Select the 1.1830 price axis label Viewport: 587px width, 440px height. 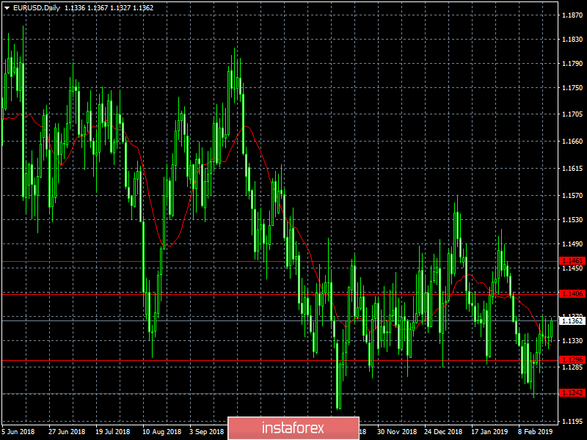[x=572, y=40]
